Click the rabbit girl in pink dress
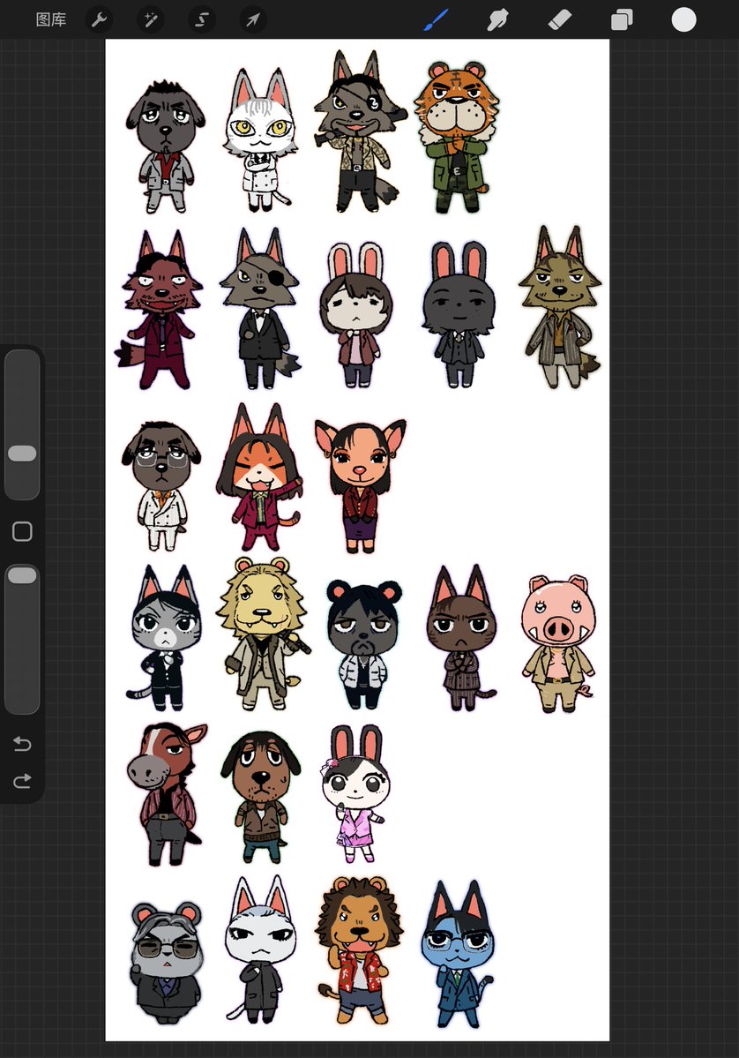This screenshot has width=739, height=1058. (x=355, y=794)
